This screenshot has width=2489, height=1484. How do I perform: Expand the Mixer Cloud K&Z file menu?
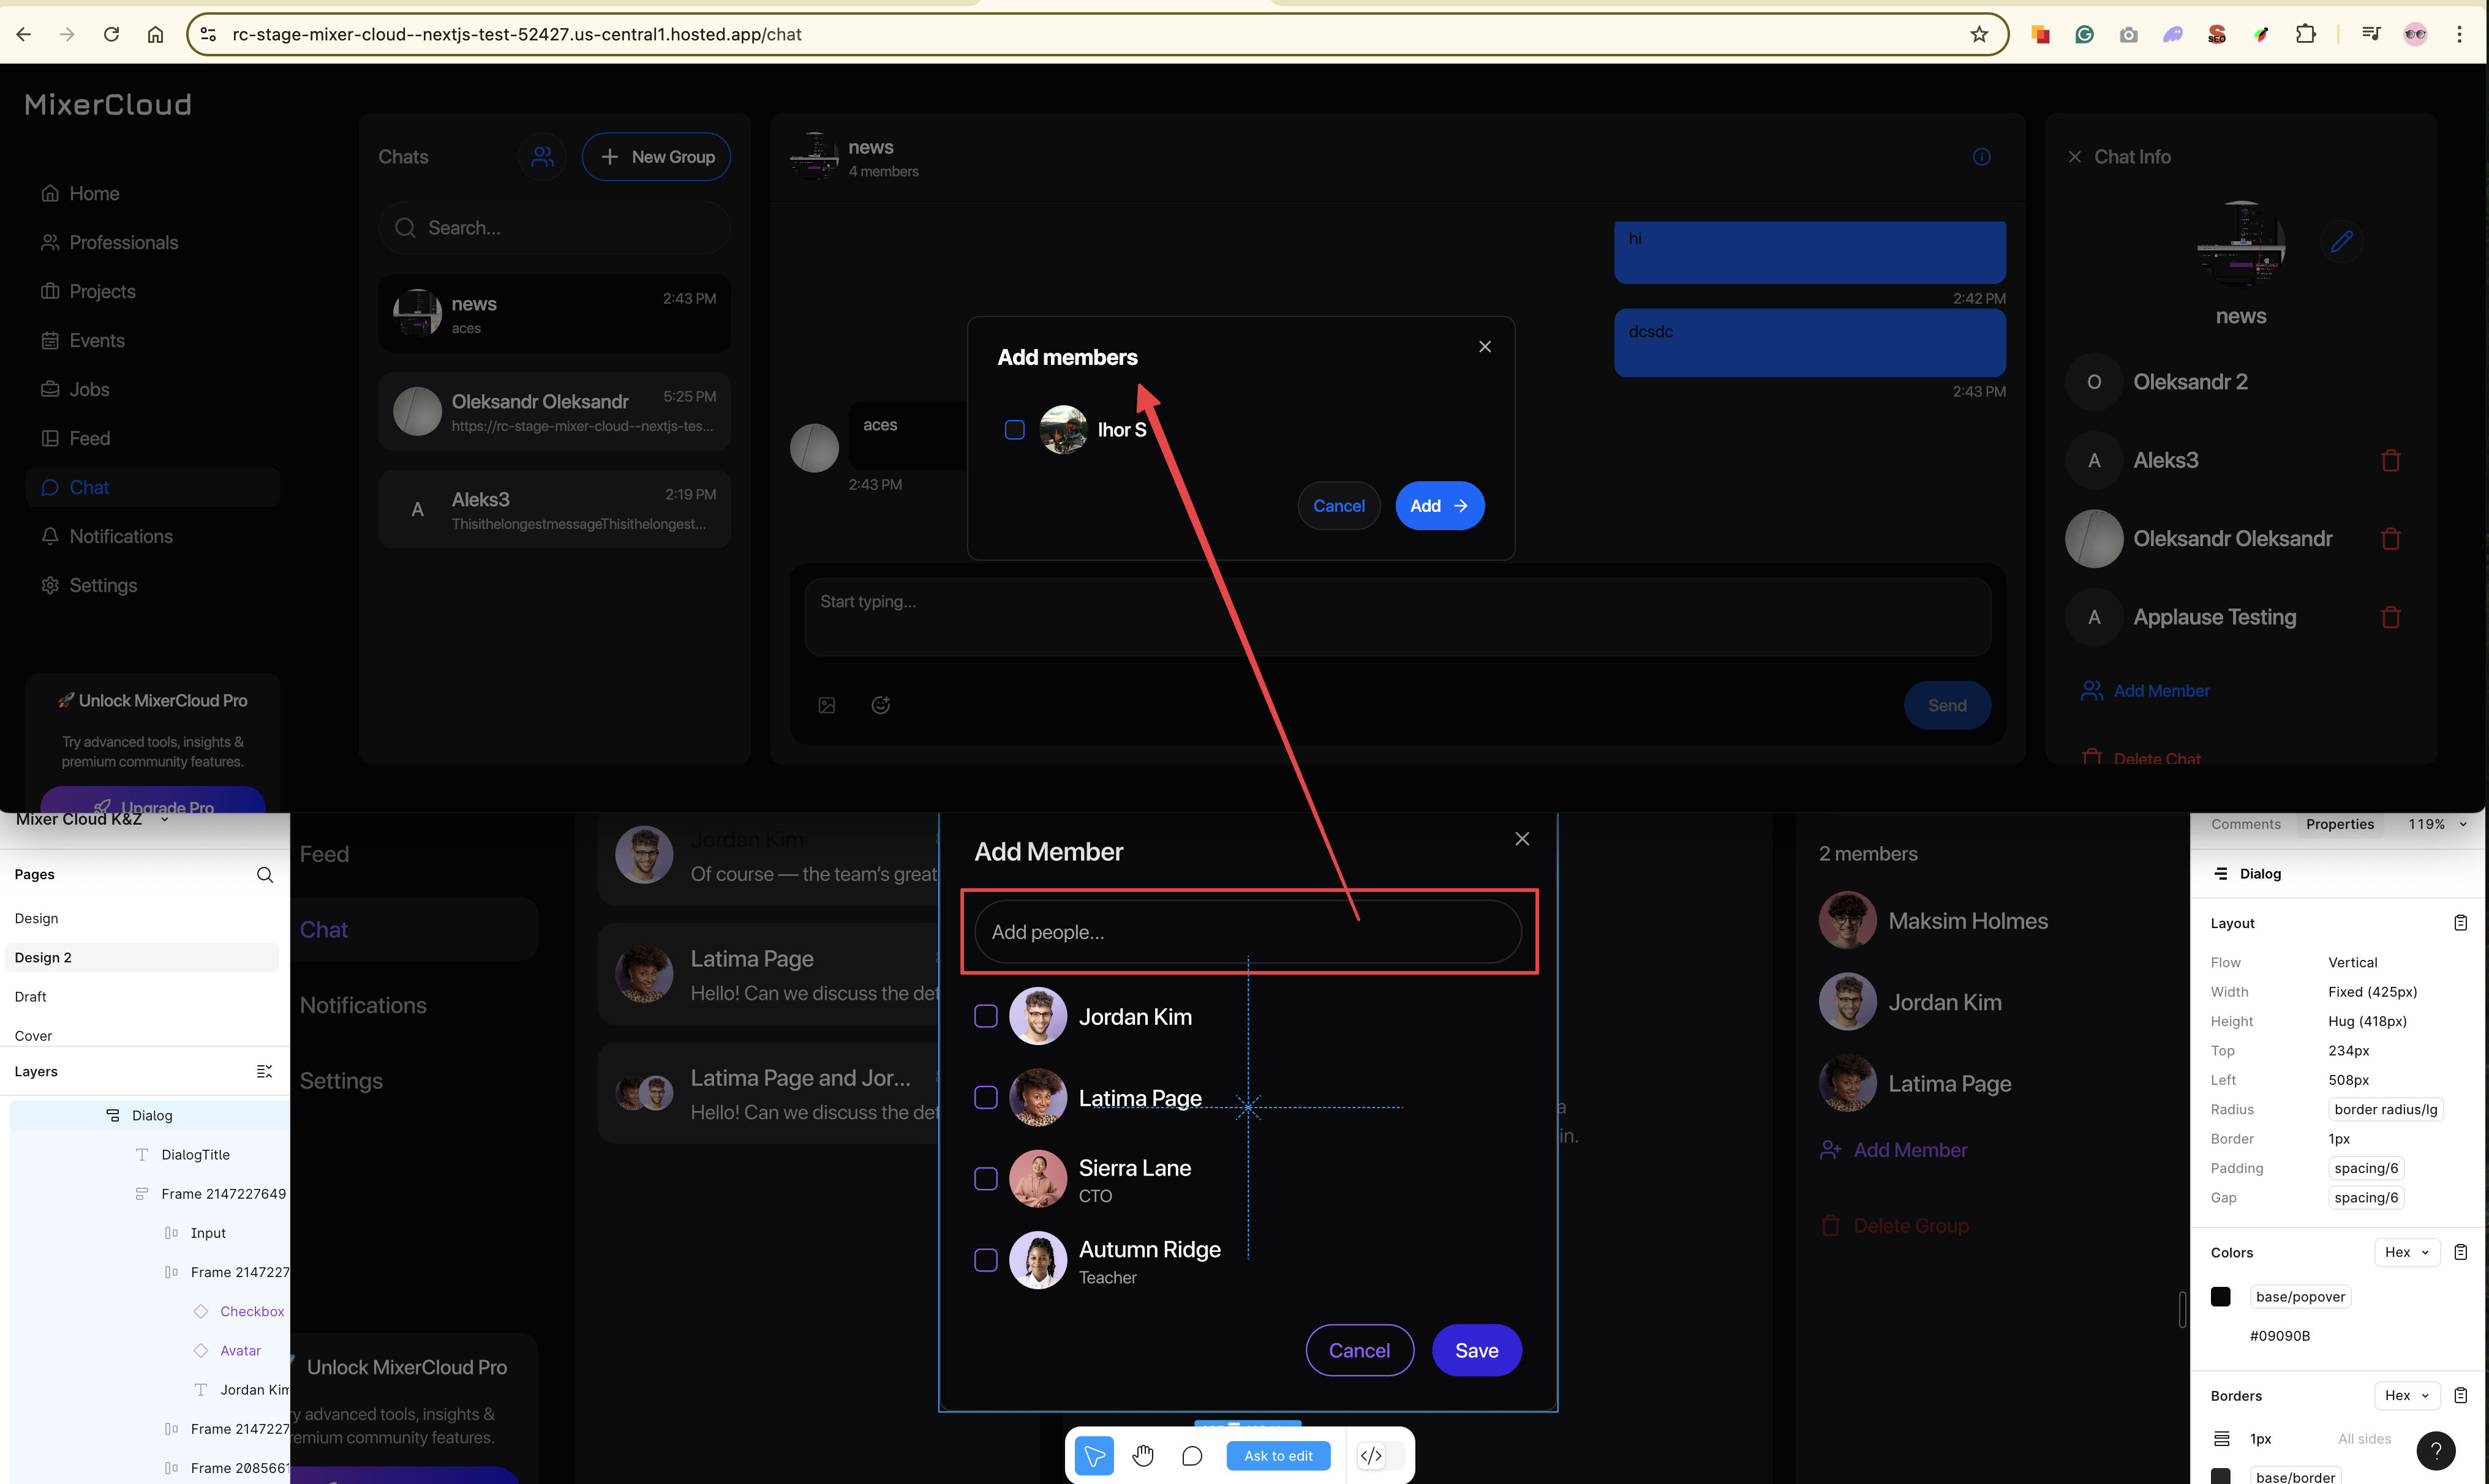click(x=164, y=819)
